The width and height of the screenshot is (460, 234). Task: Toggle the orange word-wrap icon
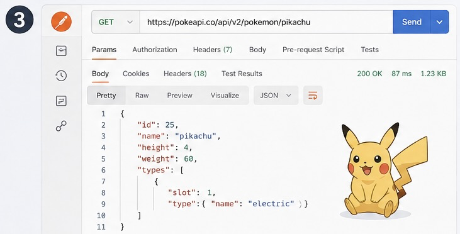pos(313,96)
